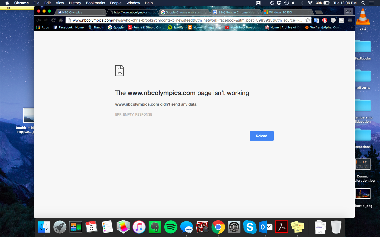Click the battery status indicator
Screen dimensions: 380x237
pyautogui.click(x=323, y=3)
